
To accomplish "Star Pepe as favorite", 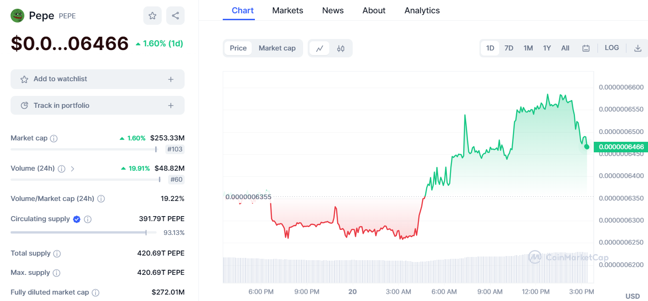I will click(x=152, y=16).
